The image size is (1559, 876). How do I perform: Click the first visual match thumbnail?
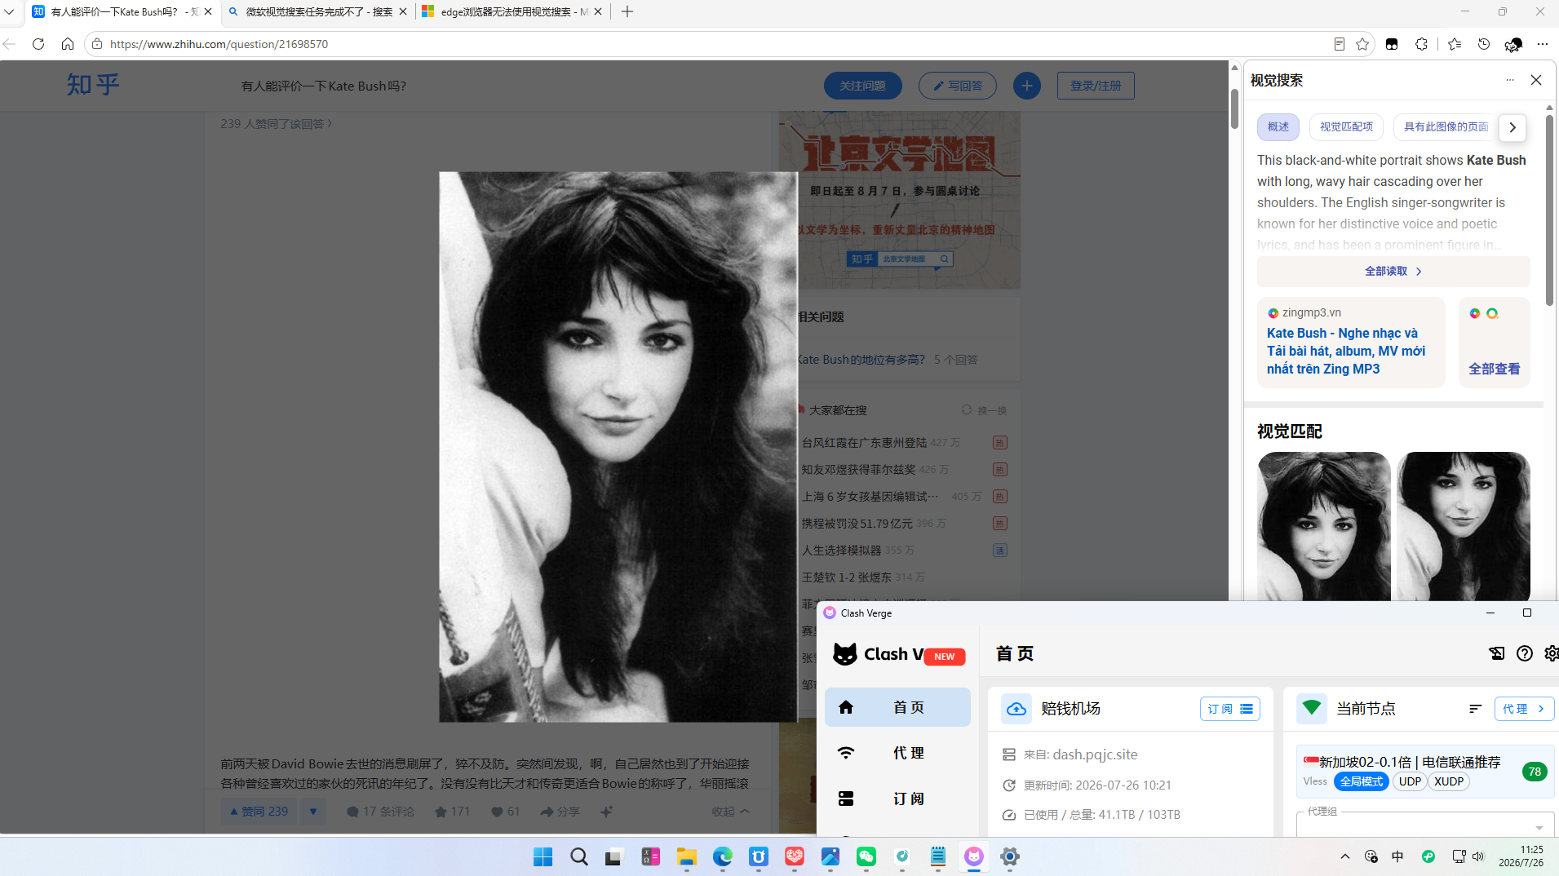pos(1323,527)
